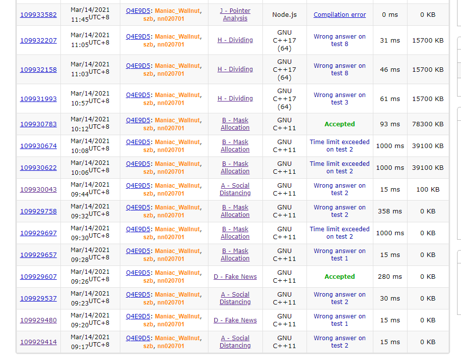Click team Q4E9D5 in 109933582 row

click(138, 10)
